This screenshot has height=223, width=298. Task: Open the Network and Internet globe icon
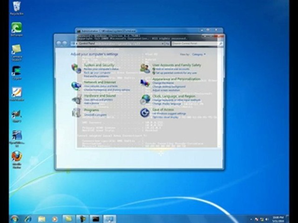click(76, 86)
